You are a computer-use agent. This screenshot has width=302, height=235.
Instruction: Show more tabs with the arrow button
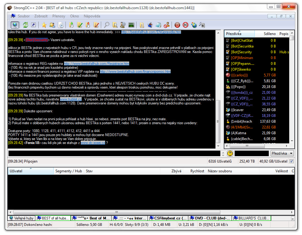pos(293,219)
